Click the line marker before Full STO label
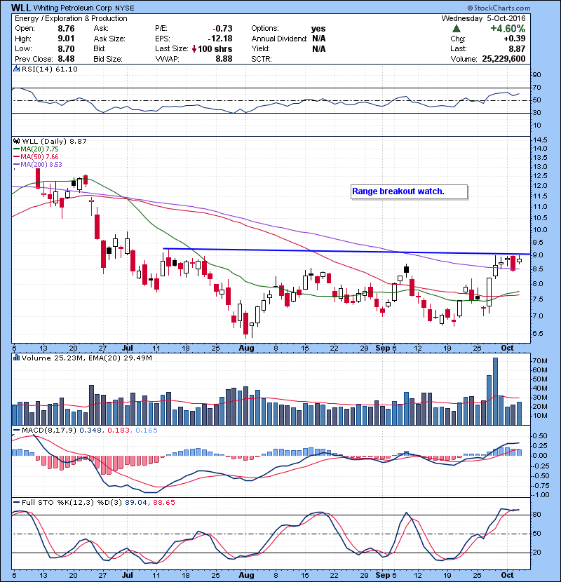Image resolution: width=561 pixels, height=582 pixels. tap(16, 502)
